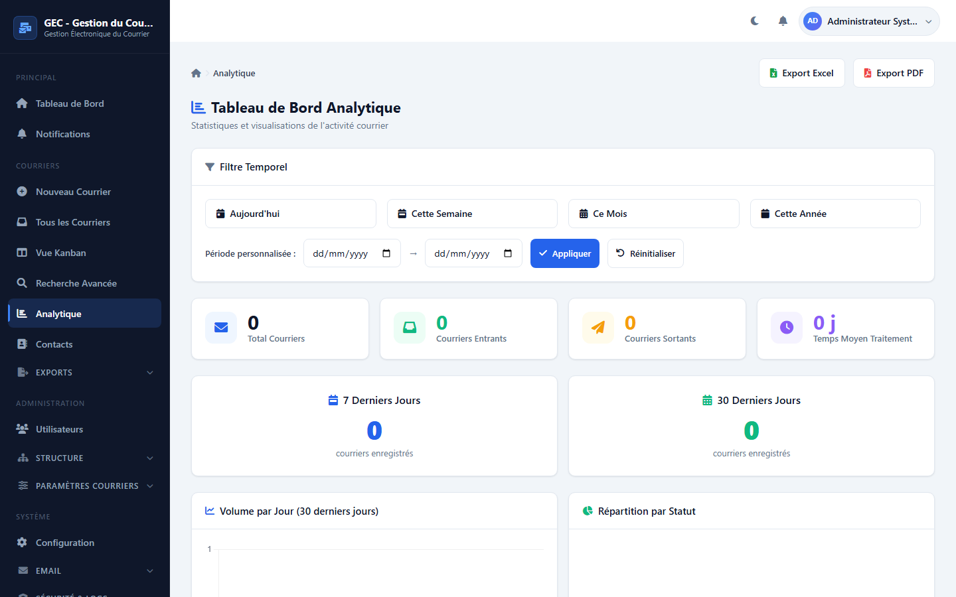Open the calendar picker in end date field

[508, 253]
